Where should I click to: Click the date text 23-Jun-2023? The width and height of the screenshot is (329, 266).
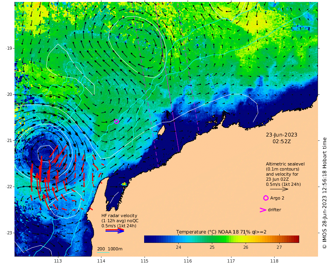[x=282, y=135]
